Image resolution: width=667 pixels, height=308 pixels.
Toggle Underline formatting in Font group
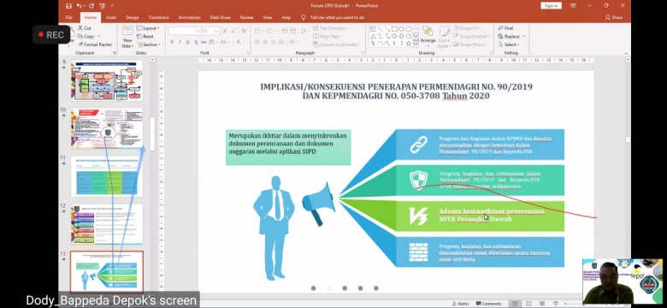[x=187, y=42]
